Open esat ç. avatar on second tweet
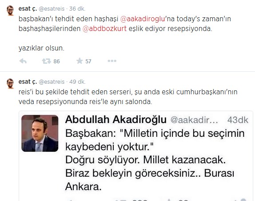This screenshot has height=201, width=255. (10, 84)
